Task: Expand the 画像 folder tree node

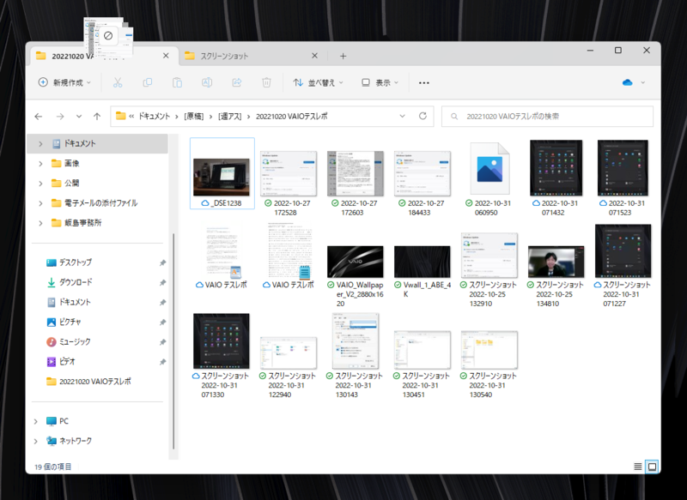Action: click(x=40, y=163)
